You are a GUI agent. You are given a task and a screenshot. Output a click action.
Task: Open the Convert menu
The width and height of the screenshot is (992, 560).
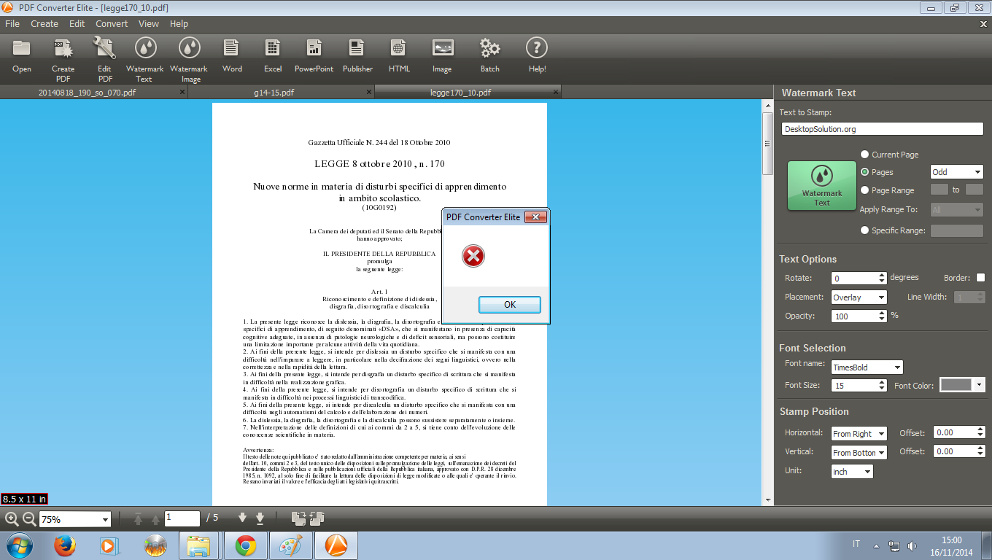click(x=112, y=23)
